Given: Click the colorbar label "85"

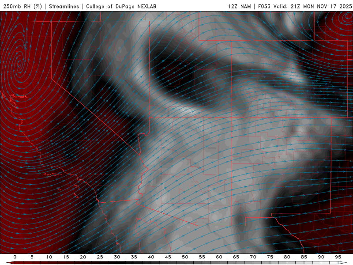Looking at the screenshot, I should tap(304, 257).
